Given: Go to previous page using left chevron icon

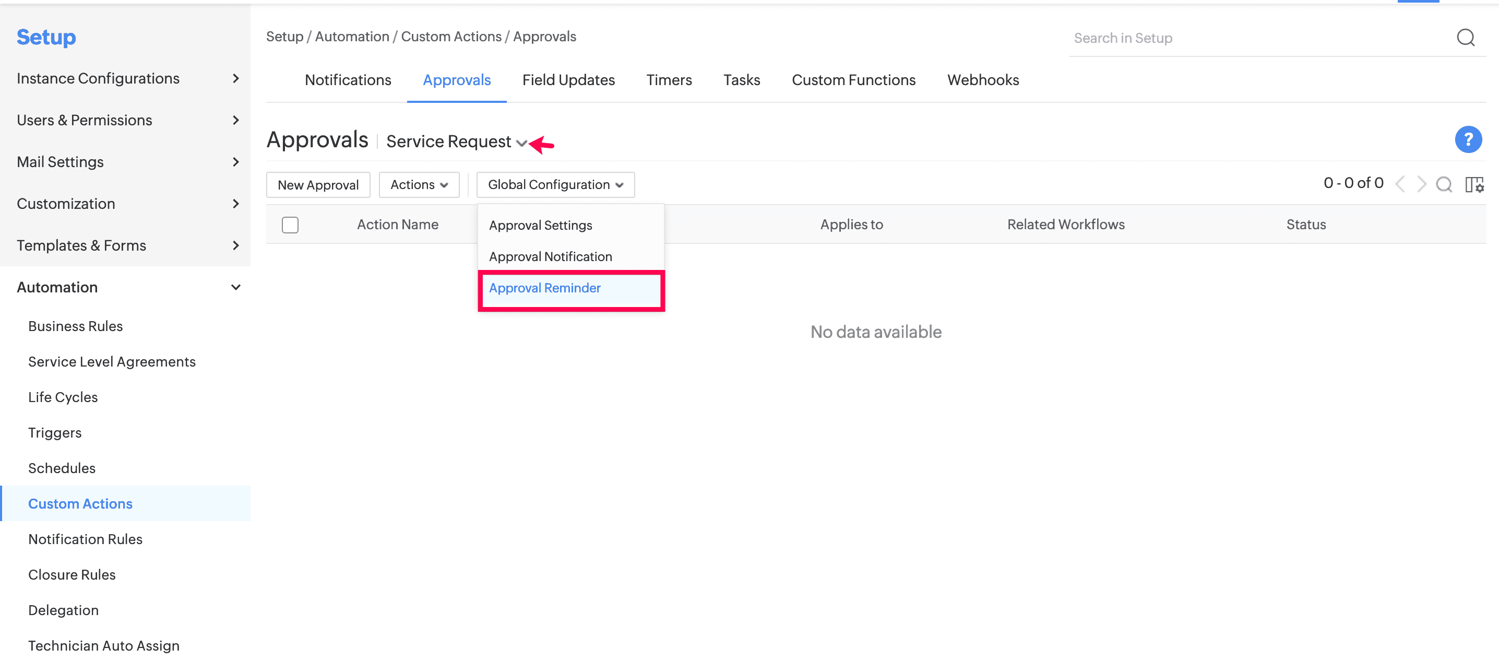Looking at the screenshot, I should click(1400, 184).
